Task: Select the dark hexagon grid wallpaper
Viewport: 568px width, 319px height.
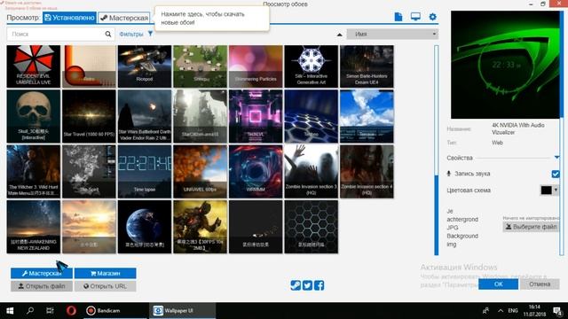Action: (x=312, y=227)
